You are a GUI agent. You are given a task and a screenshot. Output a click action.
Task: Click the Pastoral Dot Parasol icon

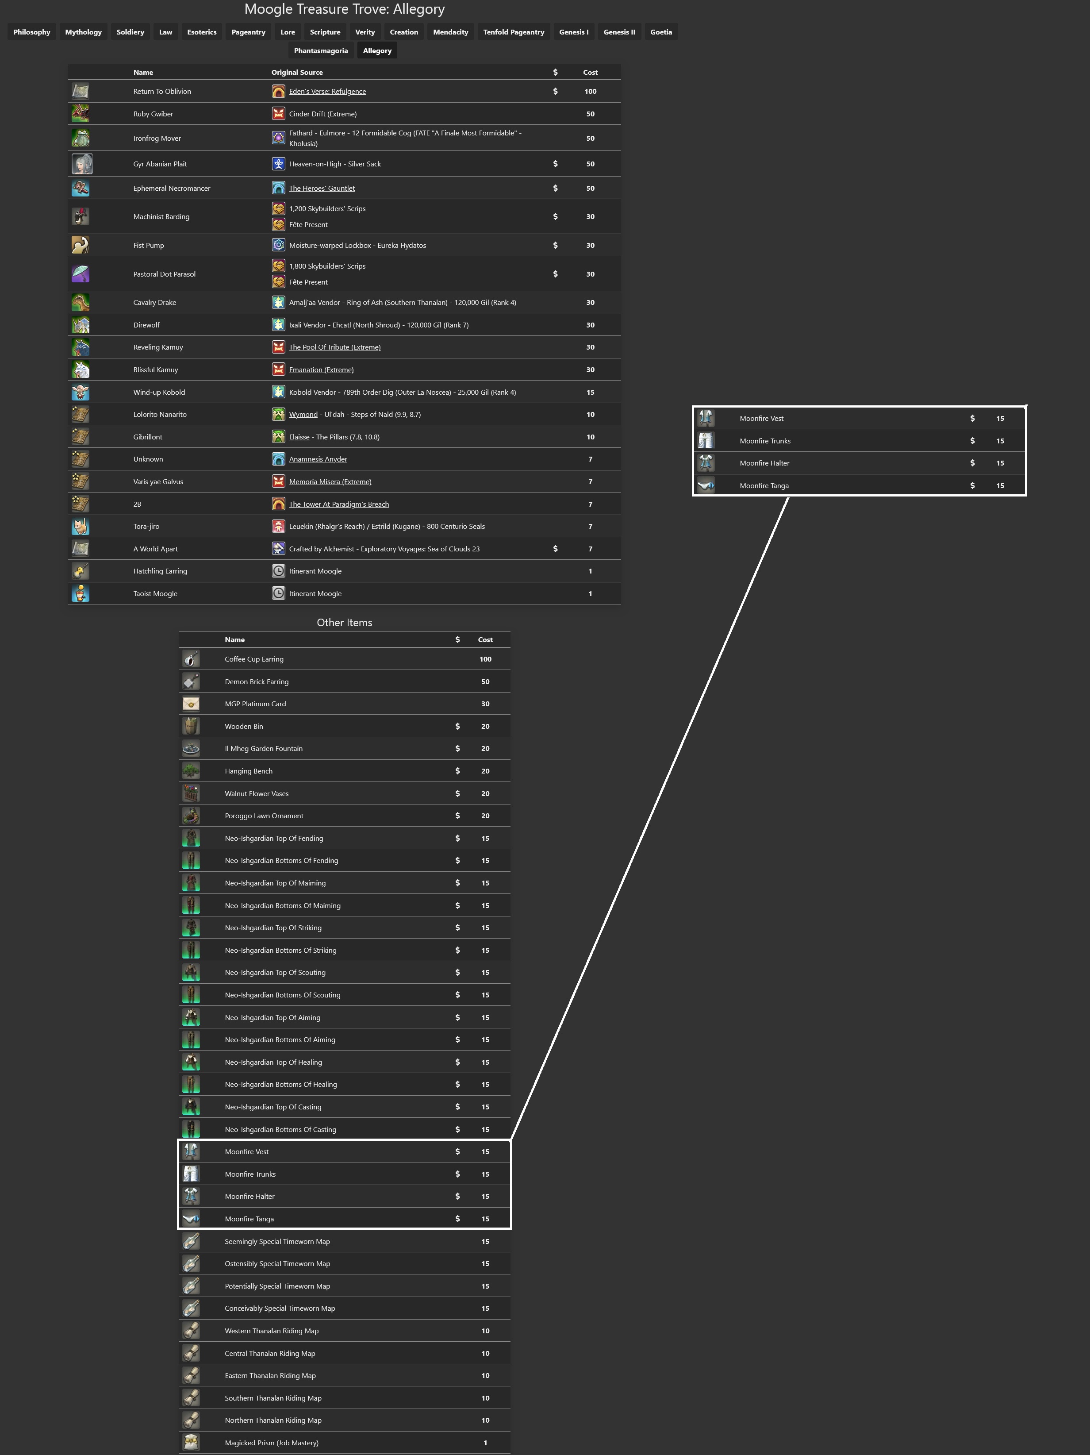(80, 273)
